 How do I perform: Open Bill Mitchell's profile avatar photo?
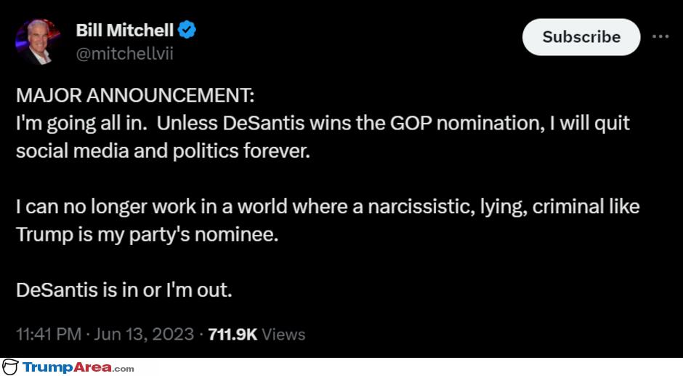coord(39,42)
